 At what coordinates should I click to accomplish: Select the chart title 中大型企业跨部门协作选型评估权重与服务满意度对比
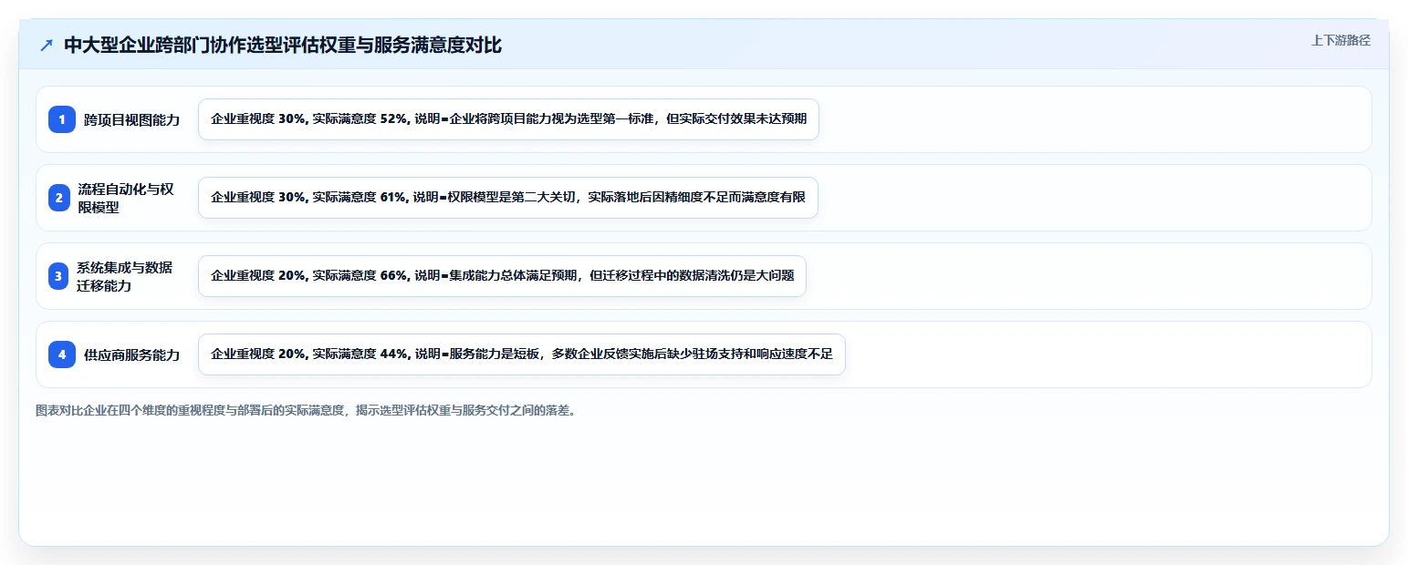283,46
